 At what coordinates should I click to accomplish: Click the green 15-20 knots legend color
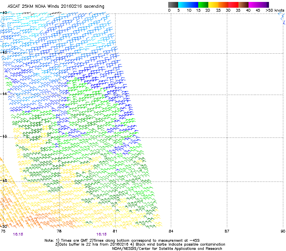point(203,5)
